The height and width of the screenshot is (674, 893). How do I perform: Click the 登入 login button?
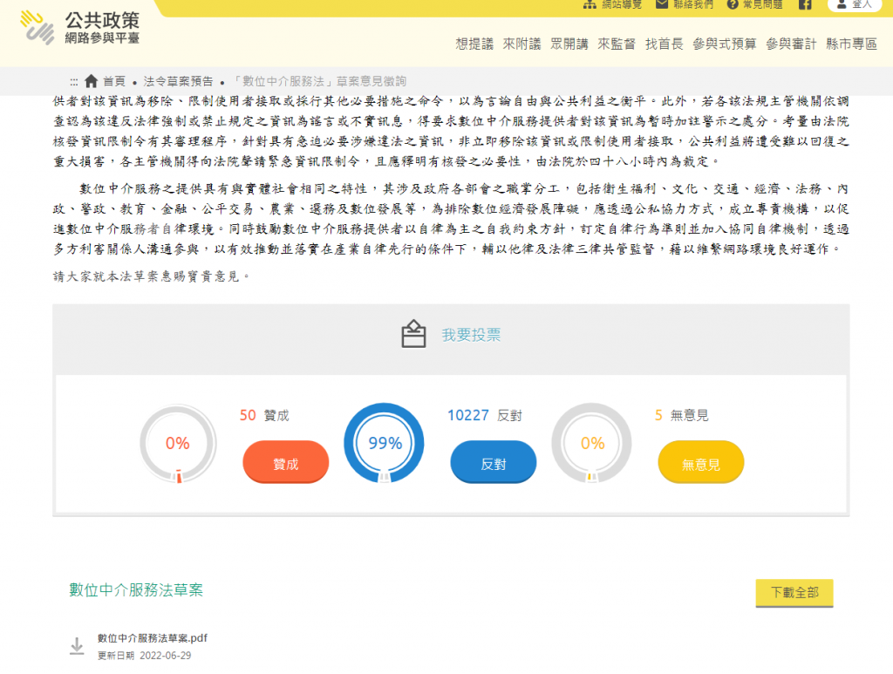coord(854,4)
